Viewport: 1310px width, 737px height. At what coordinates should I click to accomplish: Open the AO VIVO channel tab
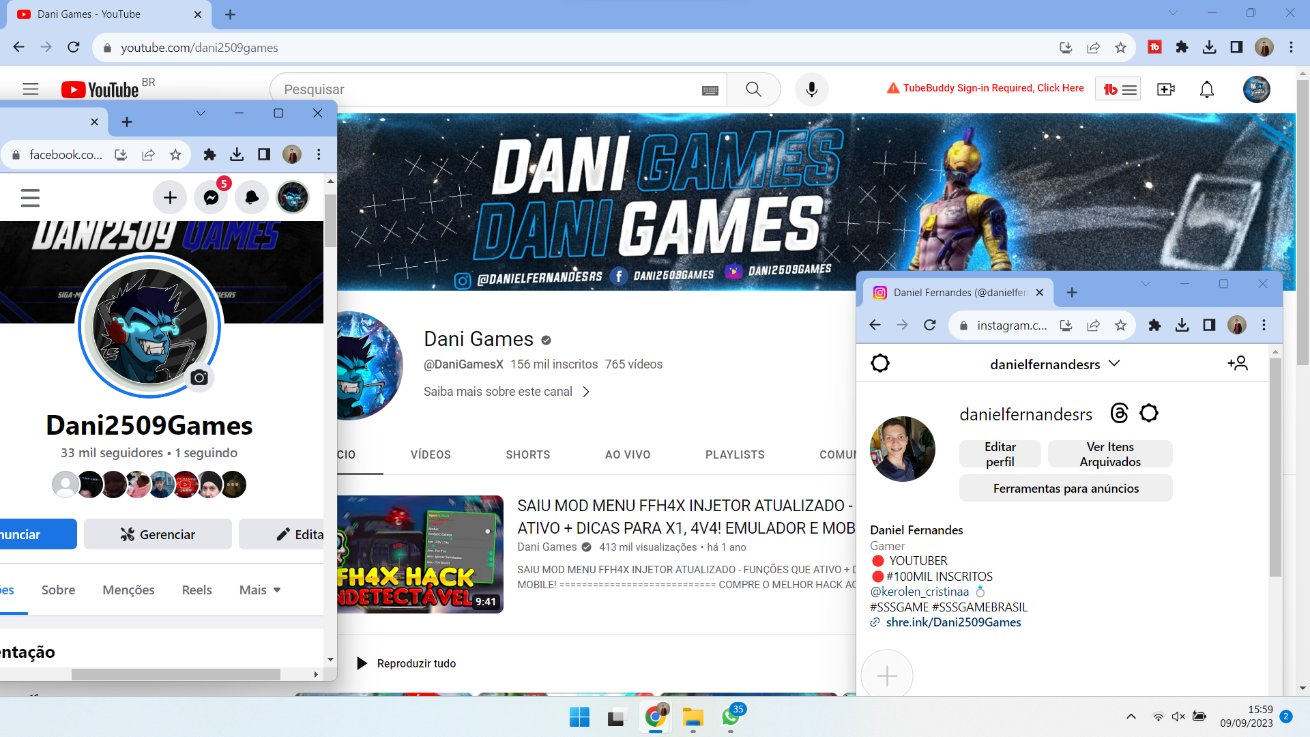pyautogui.click(x=628, y=454)
